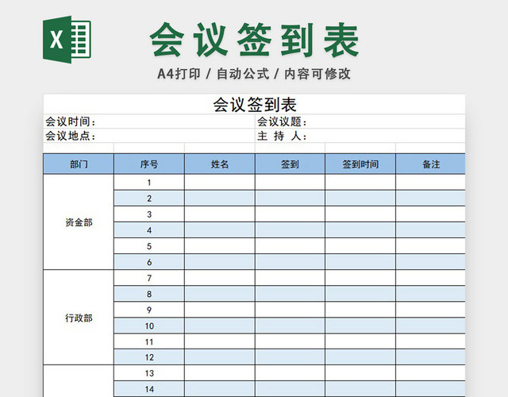
Task: Select the cell with sequence number 10
Action: coord(149,326)
